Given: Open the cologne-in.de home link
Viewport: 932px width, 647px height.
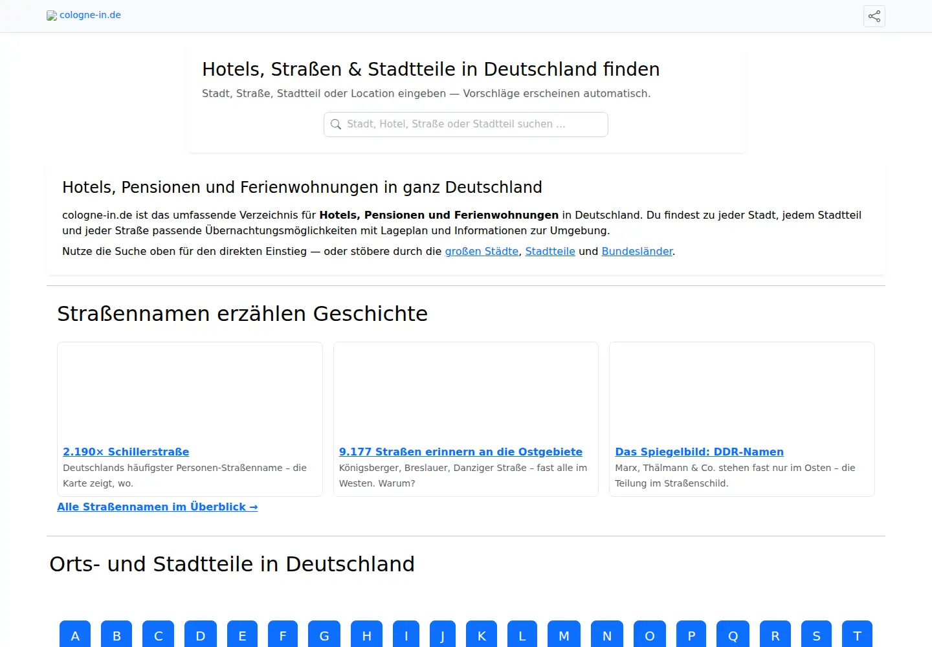Looking at the screenshot, I should [84, 15].
